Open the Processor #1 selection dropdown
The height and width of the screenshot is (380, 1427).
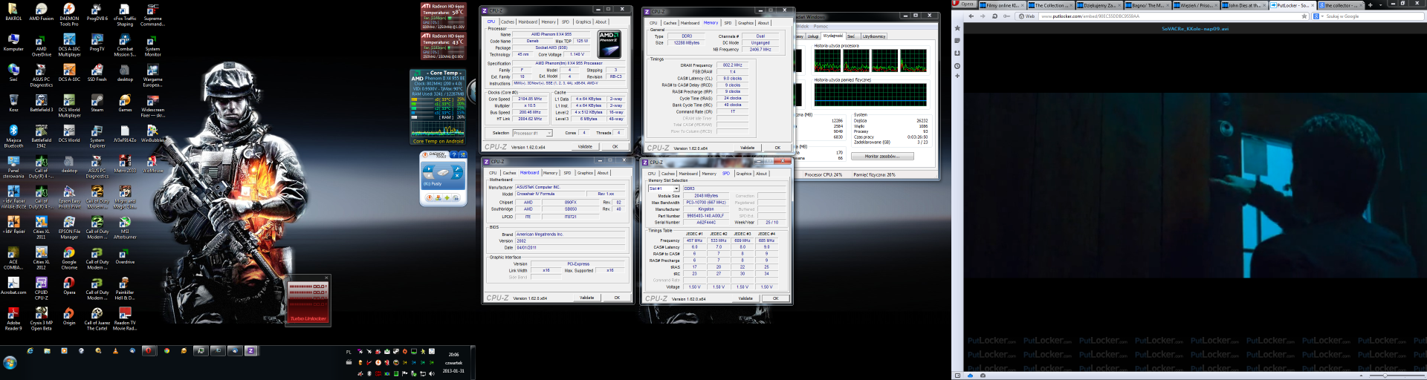pyautogui.click(x=532, y=133)
